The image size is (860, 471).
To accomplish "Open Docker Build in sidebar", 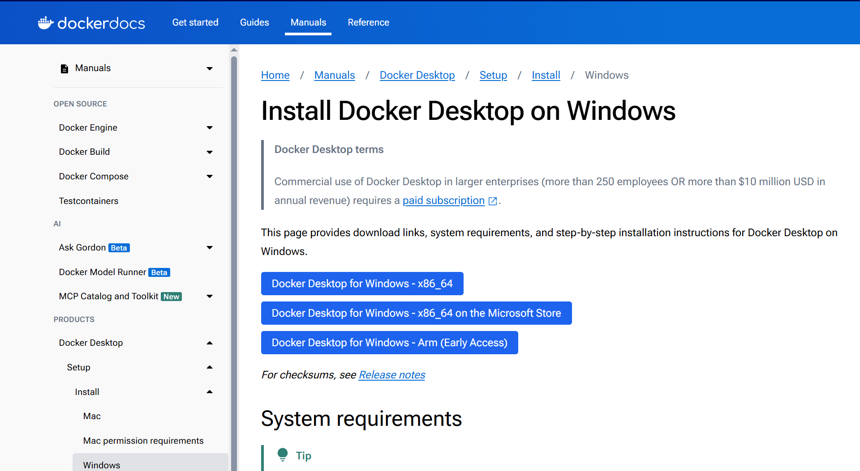I will (84, 152).
